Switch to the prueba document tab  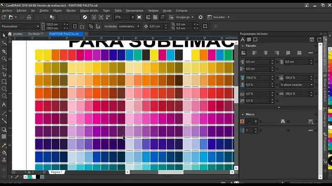click(18, 34)
